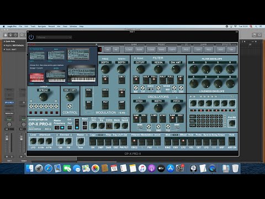Click the SPREAD knob
Image resolution: width=265 pixels, height=199 pixels.
[x=44, y=97]
